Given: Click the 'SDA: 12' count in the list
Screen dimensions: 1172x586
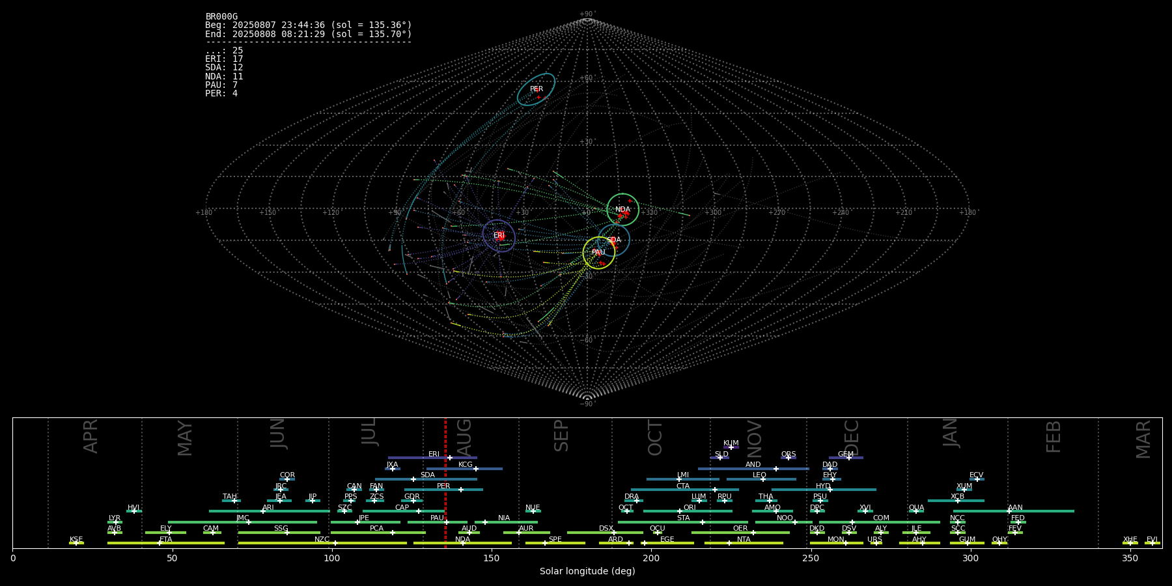Looking at the screenshot, I should coord(224,67).
